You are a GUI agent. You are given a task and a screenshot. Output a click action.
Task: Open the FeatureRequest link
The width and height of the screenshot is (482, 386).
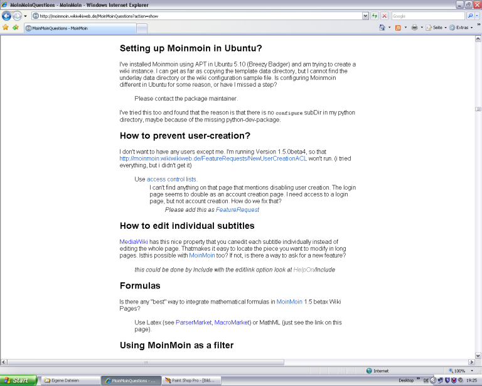[x=237, y=209]
